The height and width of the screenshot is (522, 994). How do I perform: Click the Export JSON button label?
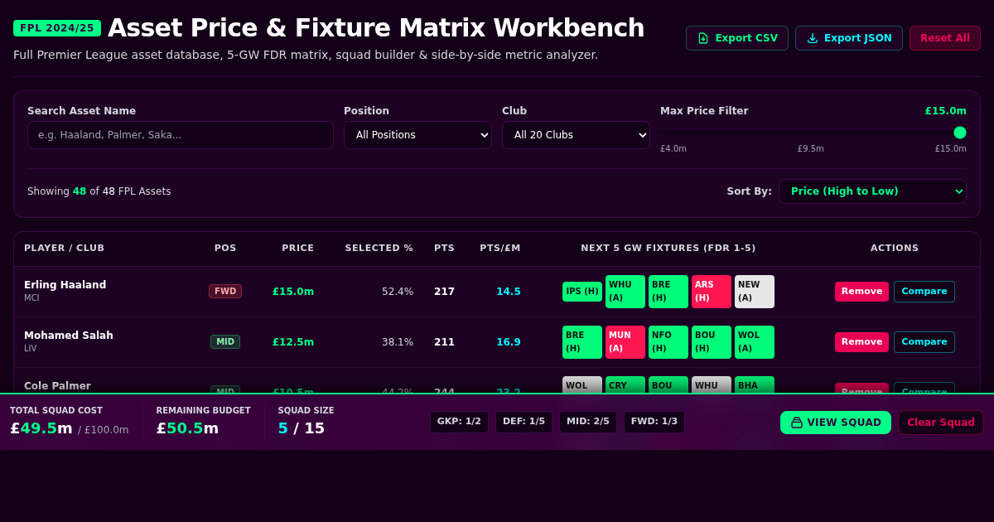[x=858, y=38]
